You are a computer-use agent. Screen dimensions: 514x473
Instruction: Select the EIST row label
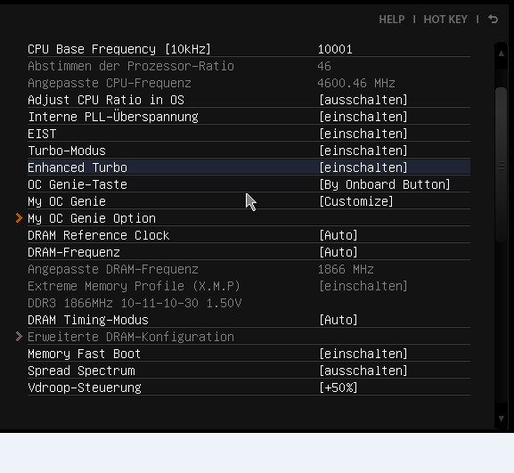pos(42,134)
